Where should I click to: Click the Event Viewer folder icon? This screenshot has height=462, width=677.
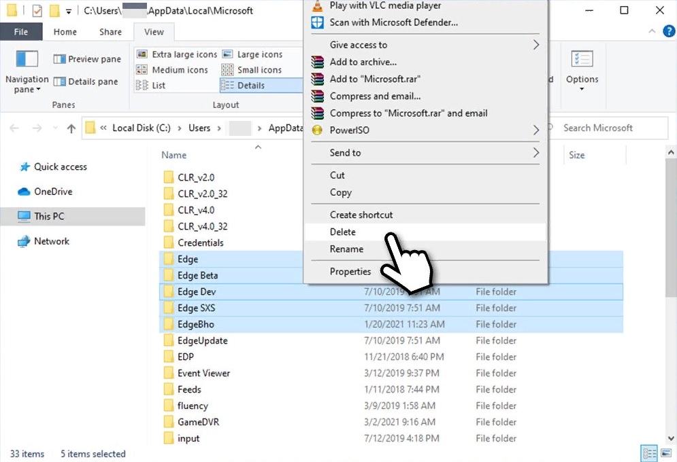168,373
